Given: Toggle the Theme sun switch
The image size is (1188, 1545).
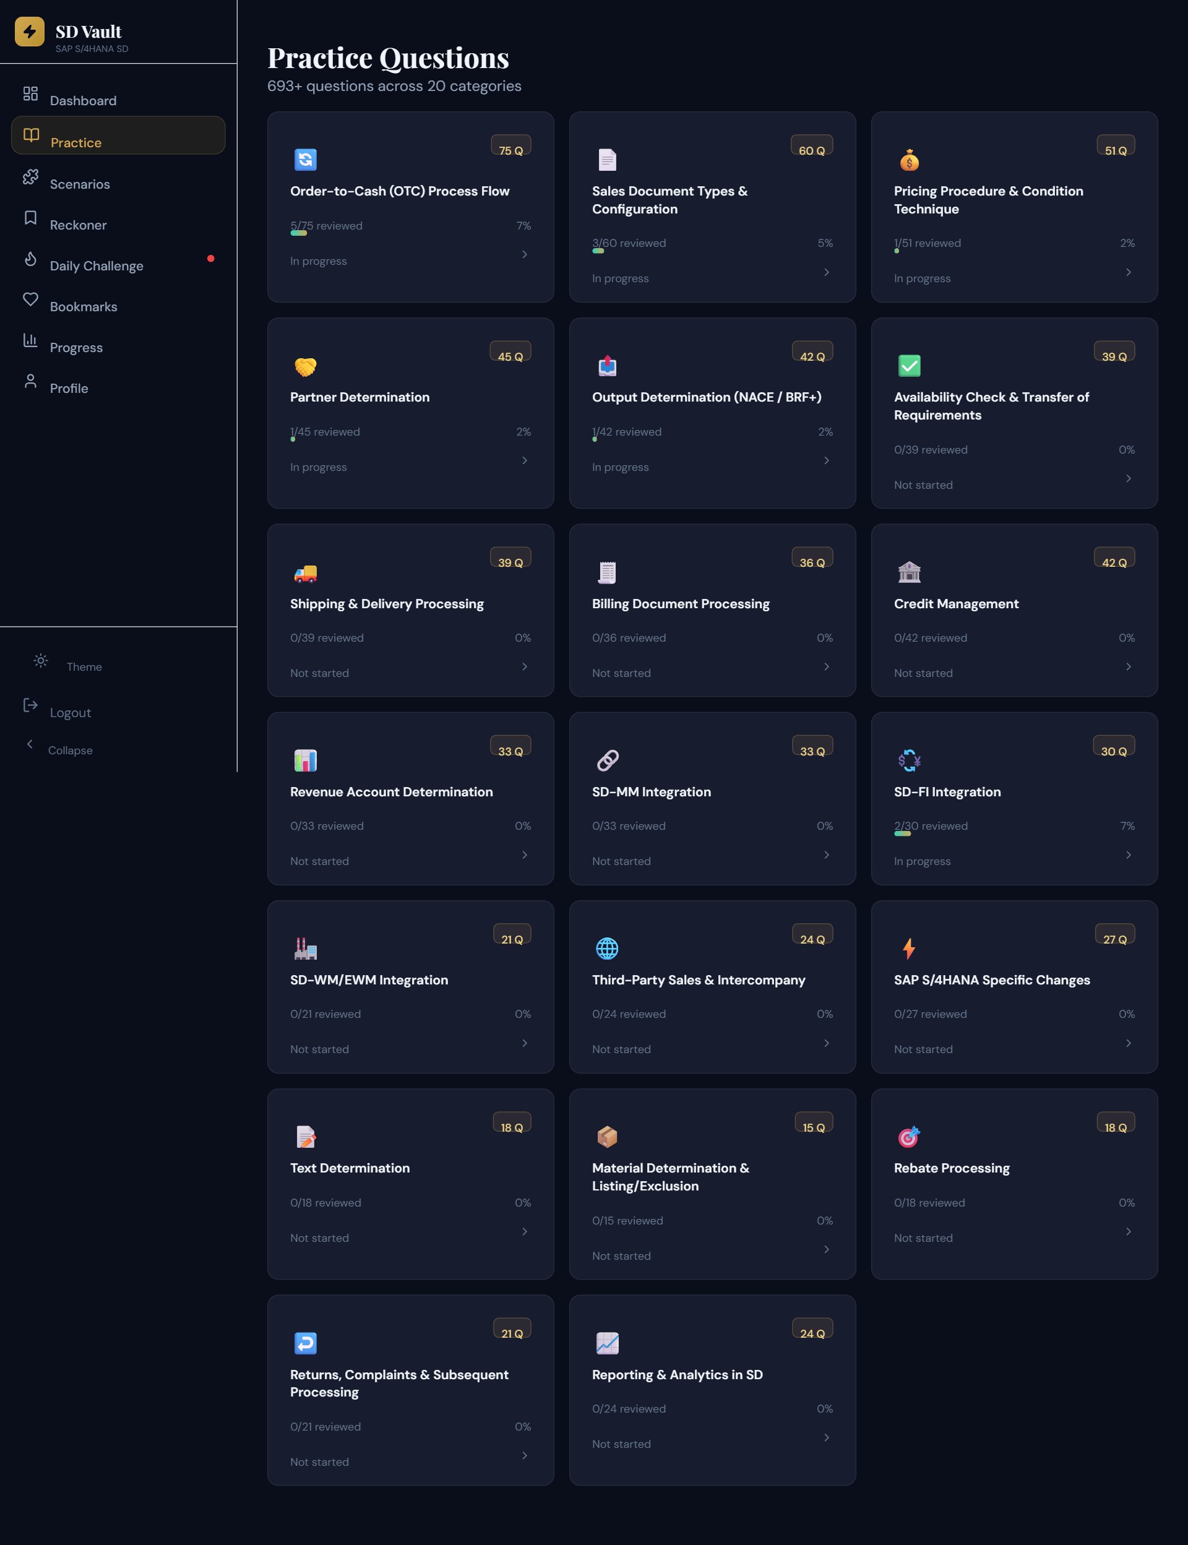Looking at the screenshot, I should point(41,660).
